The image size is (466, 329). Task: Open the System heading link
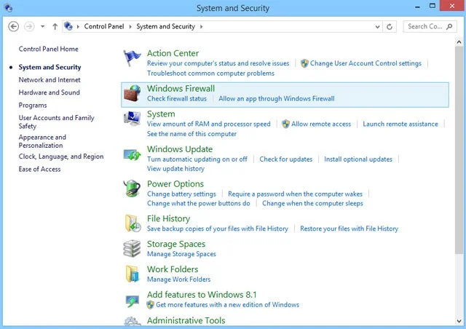(161, 114)
